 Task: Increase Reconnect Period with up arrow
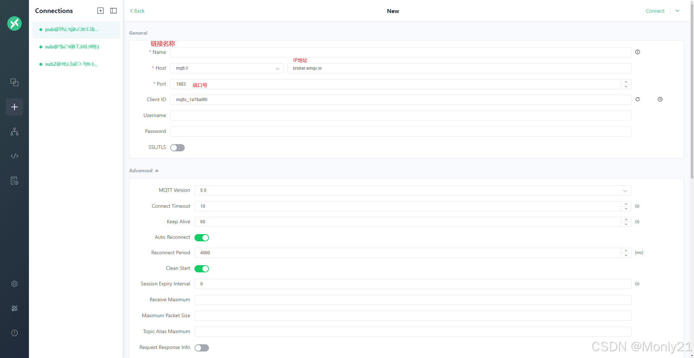point(626,251)
